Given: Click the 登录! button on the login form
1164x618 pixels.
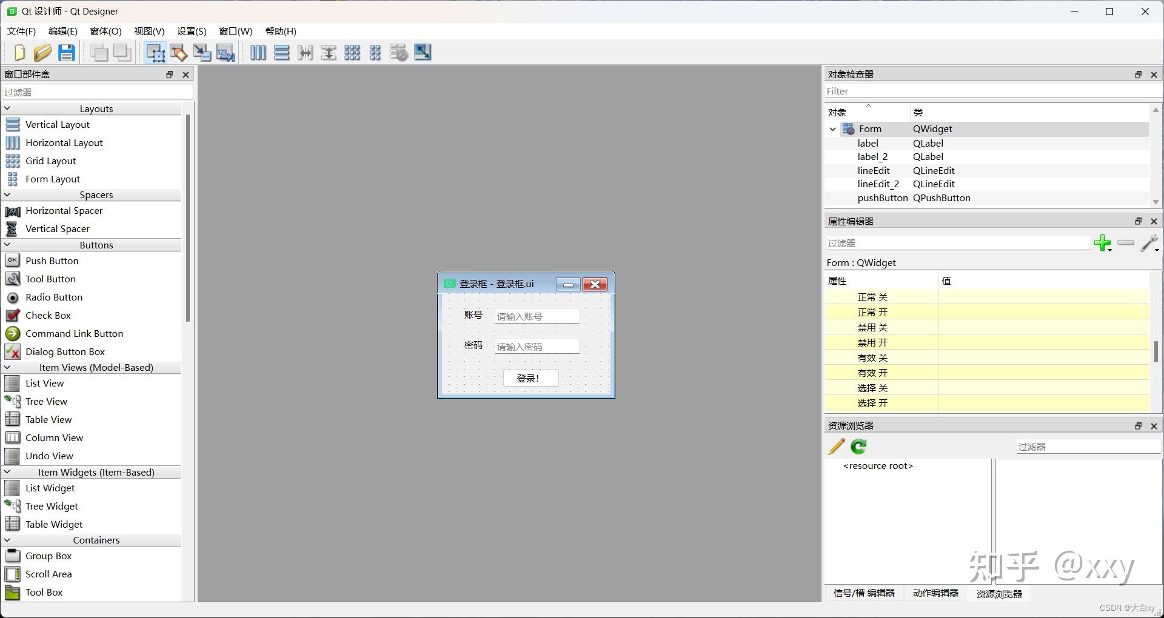Looking at the screenshot, I should (530, 377).
